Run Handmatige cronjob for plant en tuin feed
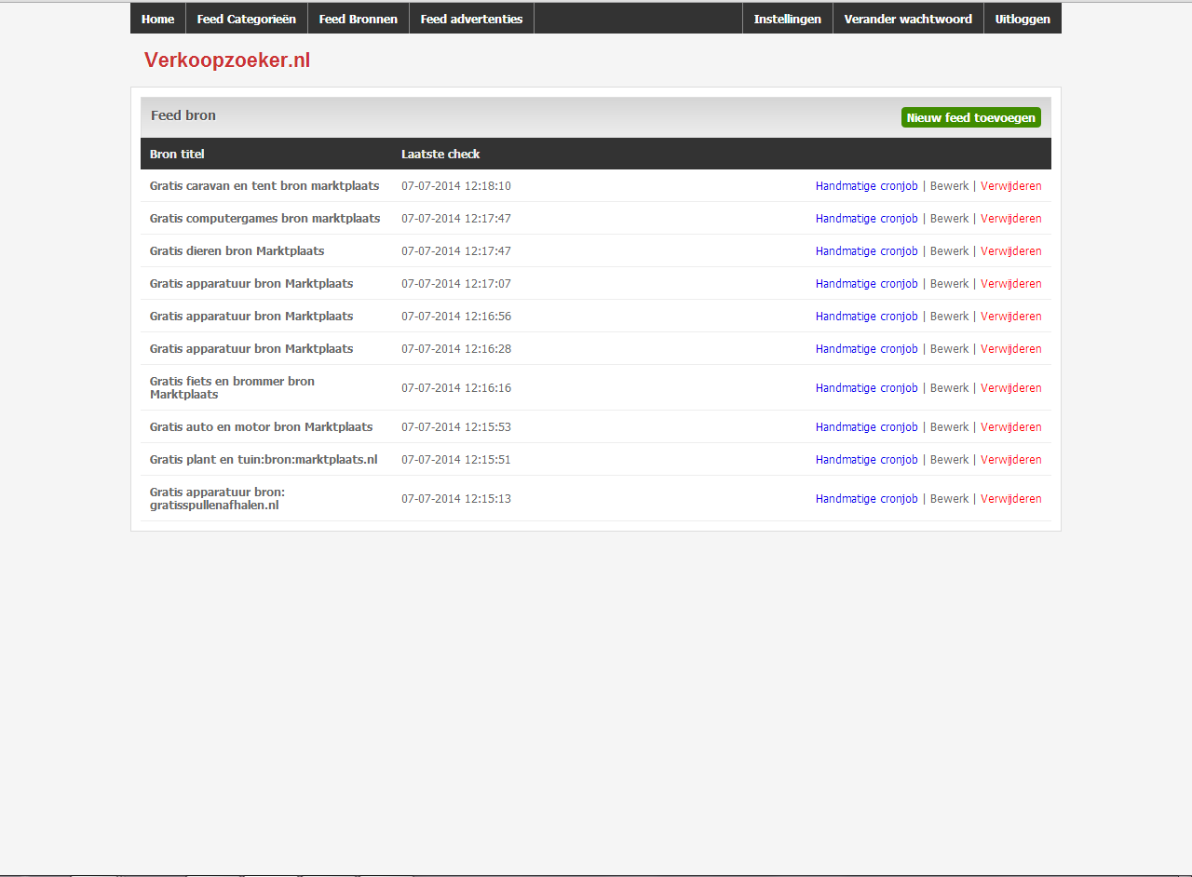 pyautogui.click(x=867, y=460)
